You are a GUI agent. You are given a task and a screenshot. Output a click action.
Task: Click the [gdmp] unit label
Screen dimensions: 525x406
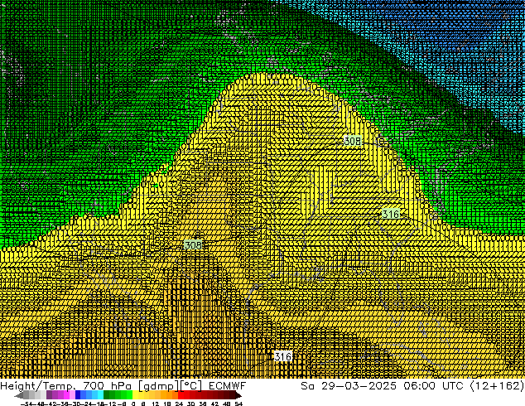coord(159,386)
